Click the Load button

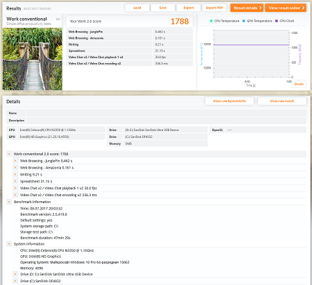(x=137, y=8)
